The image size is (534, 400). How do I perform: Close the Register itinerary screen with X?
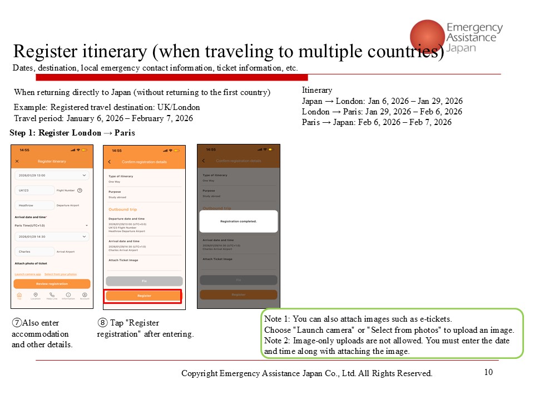pyautogui.click(x=17, y=161)
